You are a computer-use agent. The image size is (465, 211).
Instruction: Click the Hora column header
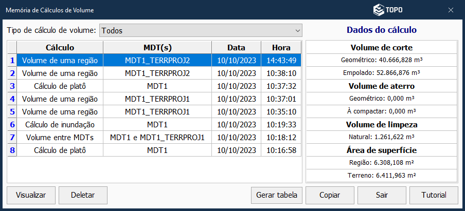tap(281, 47)
